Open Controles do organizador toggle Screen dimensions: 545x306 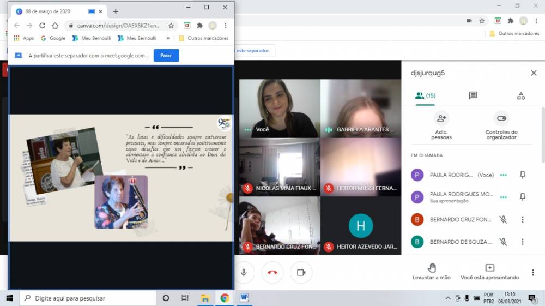coord(501,118)
